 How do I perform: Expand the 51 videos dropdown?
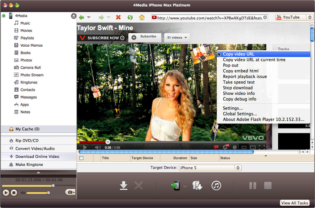click(176, 38)
